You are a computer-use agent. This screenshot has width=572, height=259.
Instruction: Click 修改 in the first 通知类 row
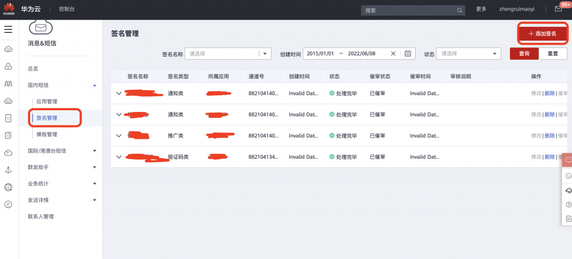tap(536, 93)
